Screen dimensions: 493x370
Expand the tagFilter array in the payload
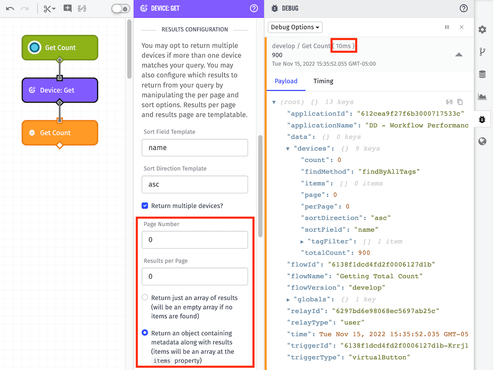[x=302, y=241]
